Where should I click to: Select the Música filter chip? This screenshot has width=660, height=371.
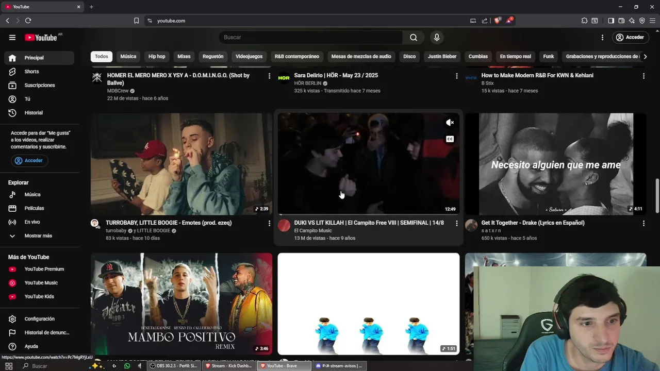[128, 57]
